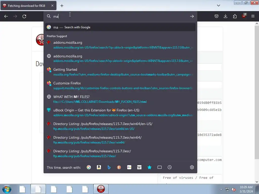This screenshot has width=259, height=194.
Task: Open the Pocket save icon
Action: point(217,16)
